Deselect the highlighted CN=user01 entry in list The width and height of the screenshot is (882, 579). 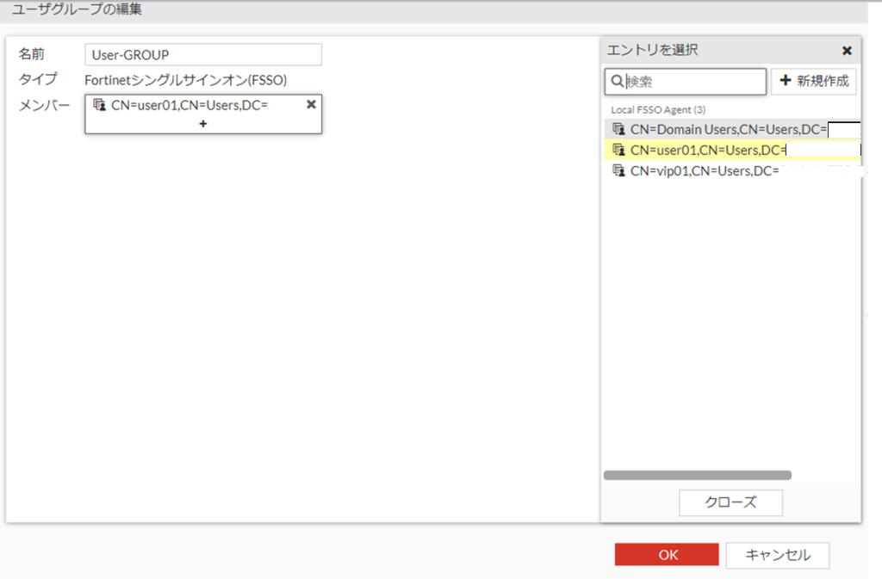[x=708, y=150]
